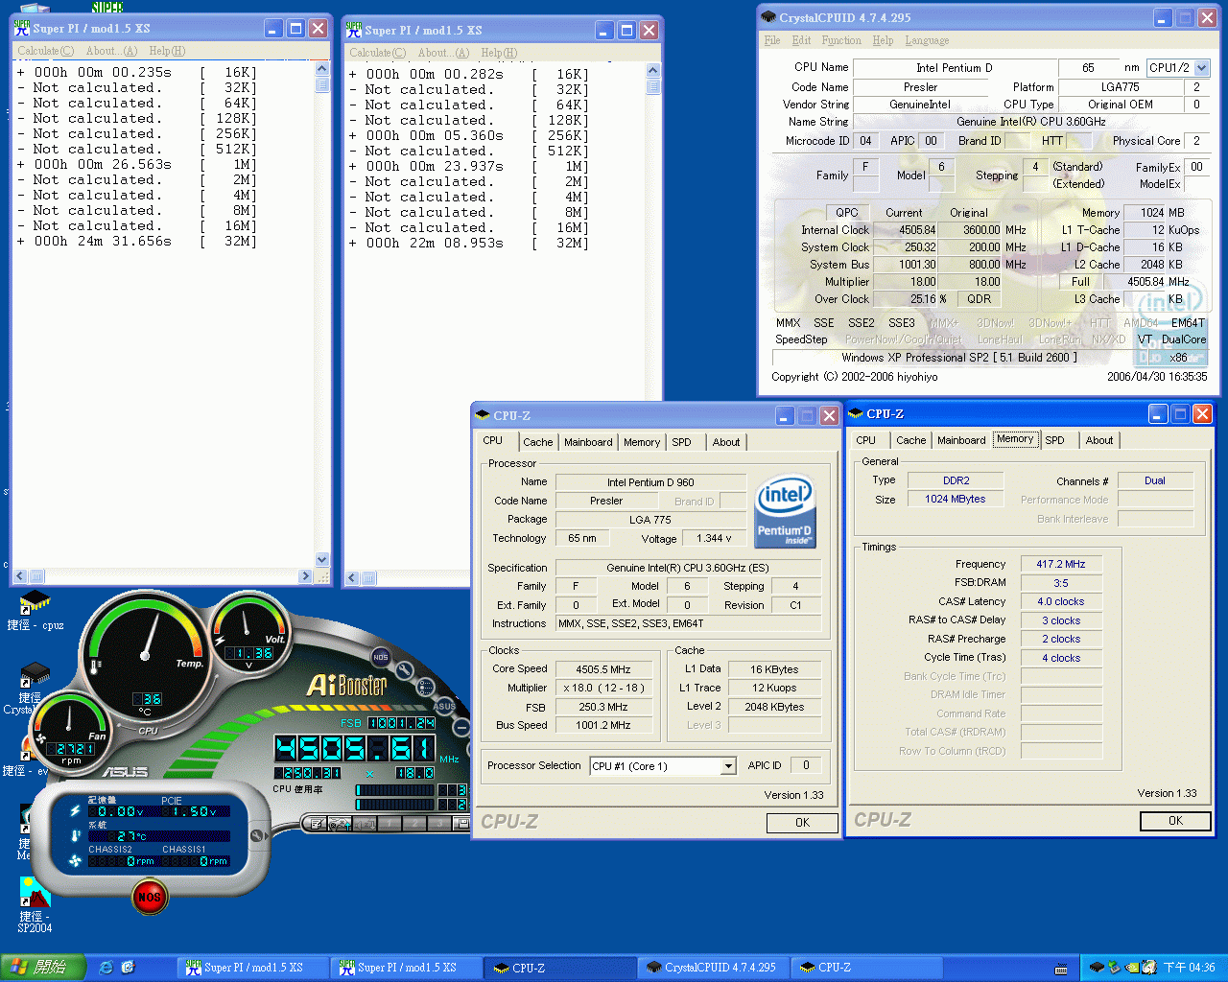
Task: Click the Name String field in CrystalCPUID
Action: point(1030,122)
